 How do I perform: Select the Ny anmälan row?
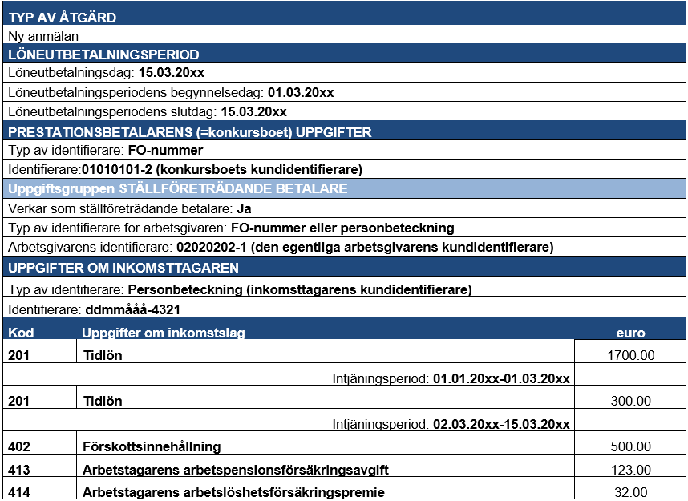pos(43,36)
